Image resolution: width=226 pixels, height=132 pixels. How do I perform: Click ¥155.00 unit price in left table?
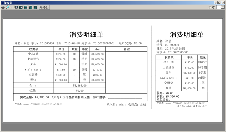[61, 54]
